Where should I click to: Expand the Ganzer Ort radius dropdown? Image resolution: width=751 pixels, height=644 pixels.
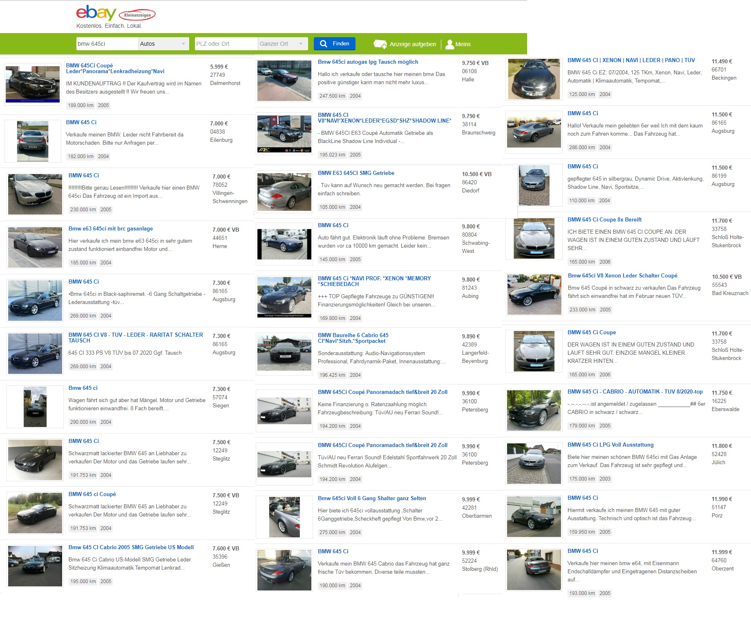283,44
